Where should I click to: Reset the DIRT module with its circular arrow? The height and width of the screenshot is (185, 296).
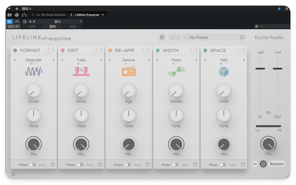(x=100, y=165)
